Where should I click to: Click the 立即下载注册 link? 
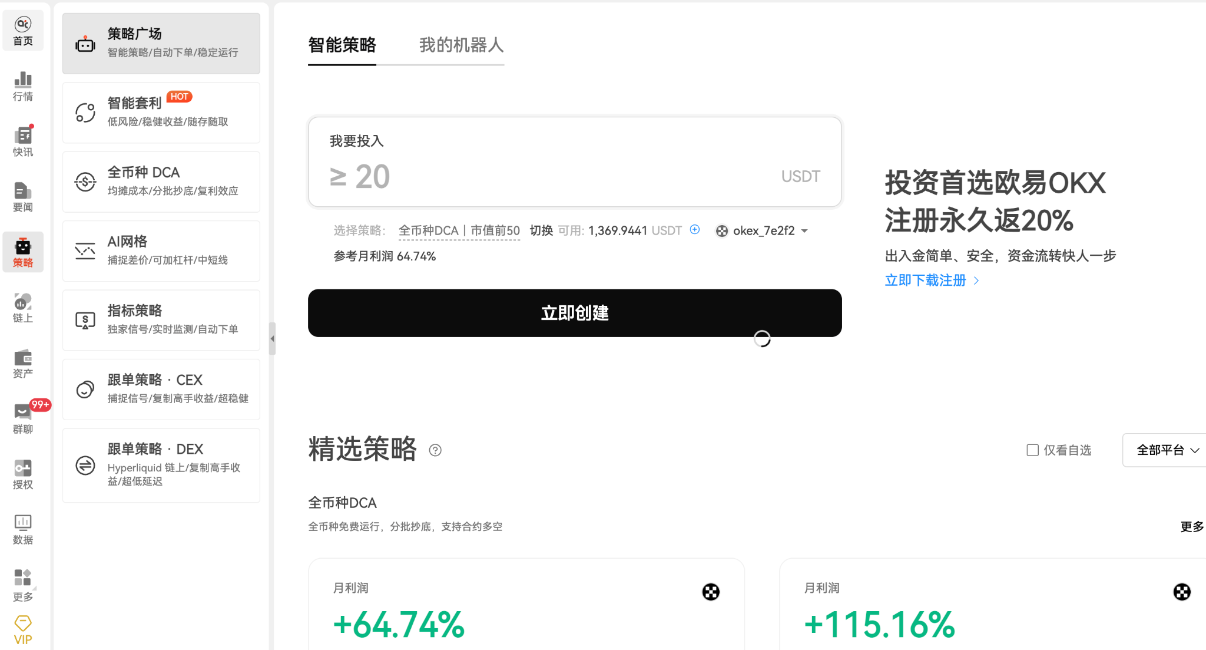click(932, 281)
